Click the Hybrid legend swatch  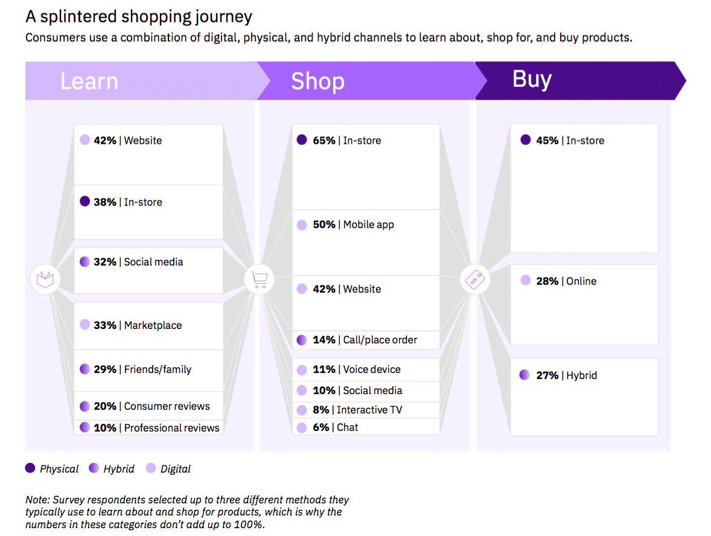(x=94, y=468)
